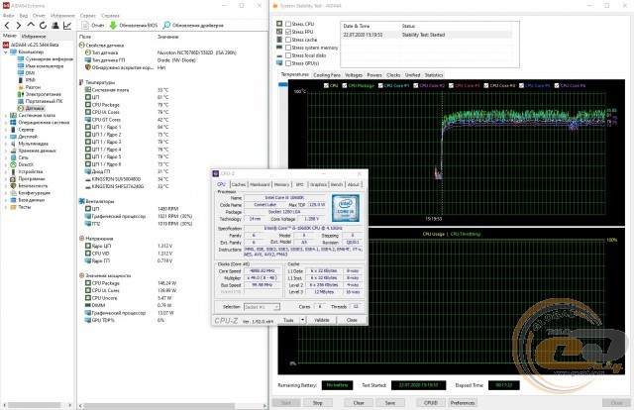The width and height of the screenshot is (634, 410).
Task: Open Preferences in System Stability Test
Action: point(463,403)
